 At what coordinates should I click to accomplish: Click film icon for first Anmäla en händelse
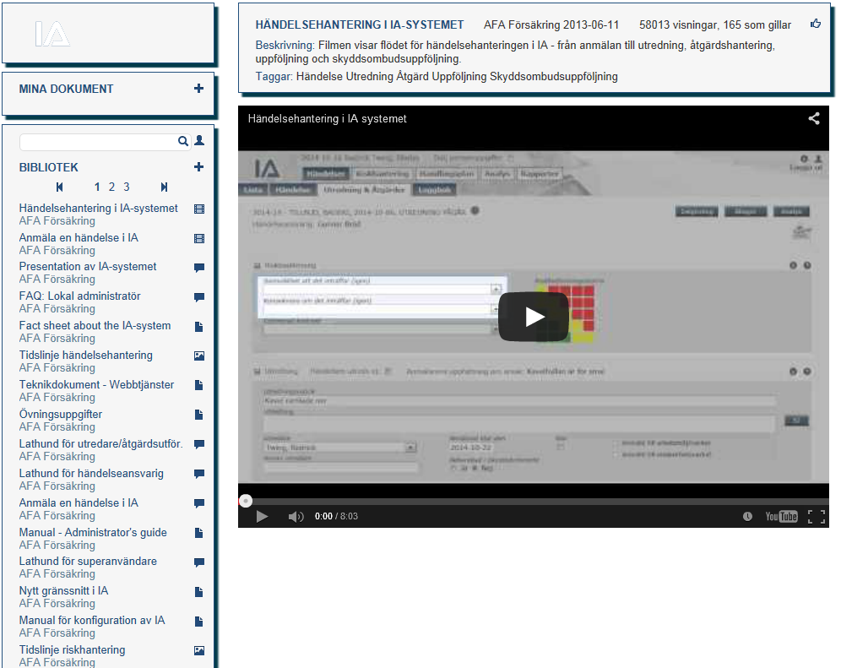[x=199, y=239]
